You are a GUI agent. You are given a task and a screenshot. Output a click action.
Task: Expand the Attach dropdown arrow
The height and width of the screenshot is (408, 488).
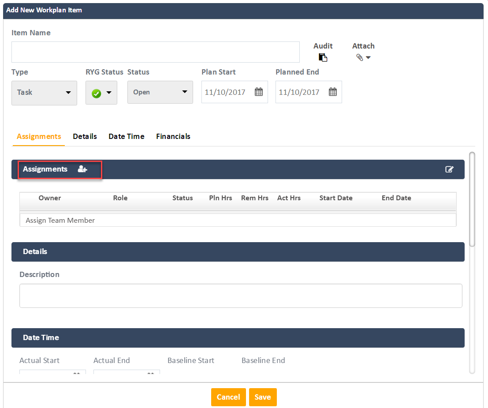pos(368,57)
